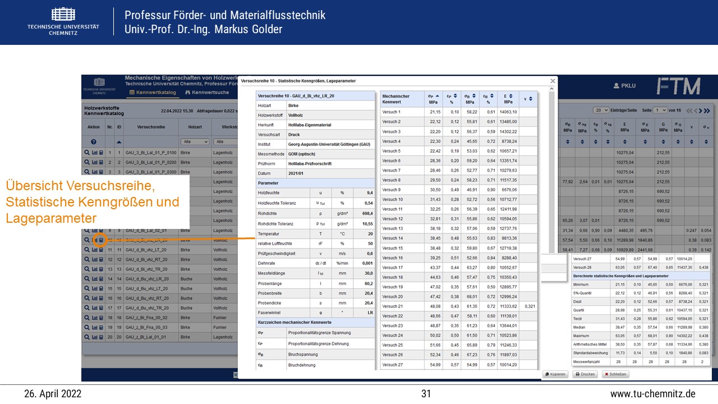Open chart icon for row GAU_3_Bi_Lal_01_P_0100
The height and width of the screenshot is (404, 718).
tap(95, 153)
